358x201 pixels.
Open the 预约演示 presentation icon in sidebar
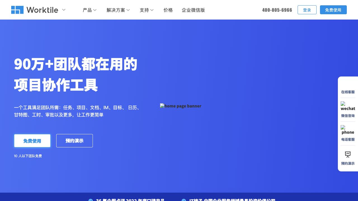pyautogui.click(x=348, y=154)
